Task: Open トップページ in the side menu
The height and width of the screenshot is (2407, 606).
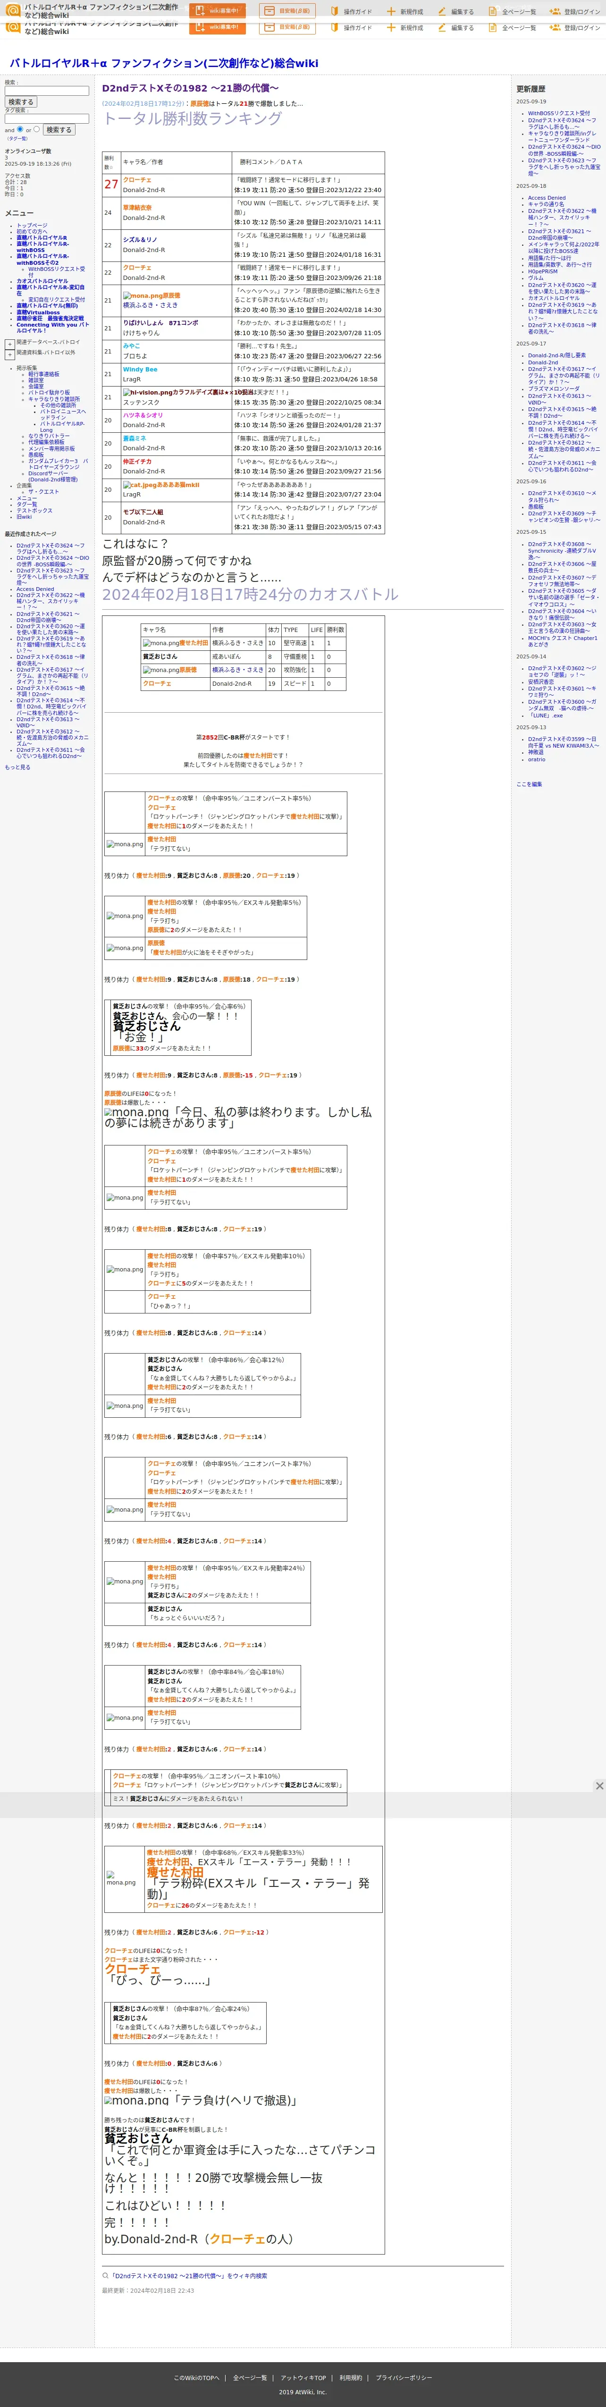Action: click(x=31, y=225)
